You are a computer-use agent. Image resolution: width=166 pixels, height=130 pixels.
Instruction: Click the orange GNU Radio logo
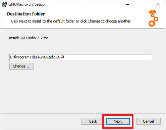[153, 18]
